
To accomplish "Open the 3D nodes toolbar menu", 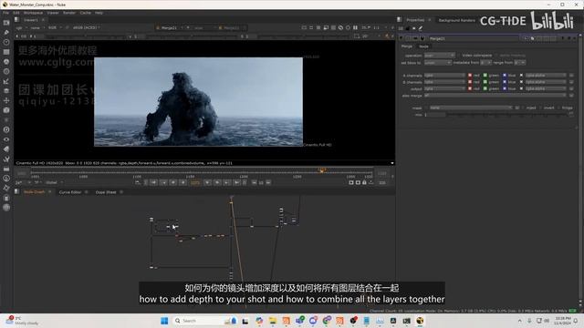I will (6, 110).
